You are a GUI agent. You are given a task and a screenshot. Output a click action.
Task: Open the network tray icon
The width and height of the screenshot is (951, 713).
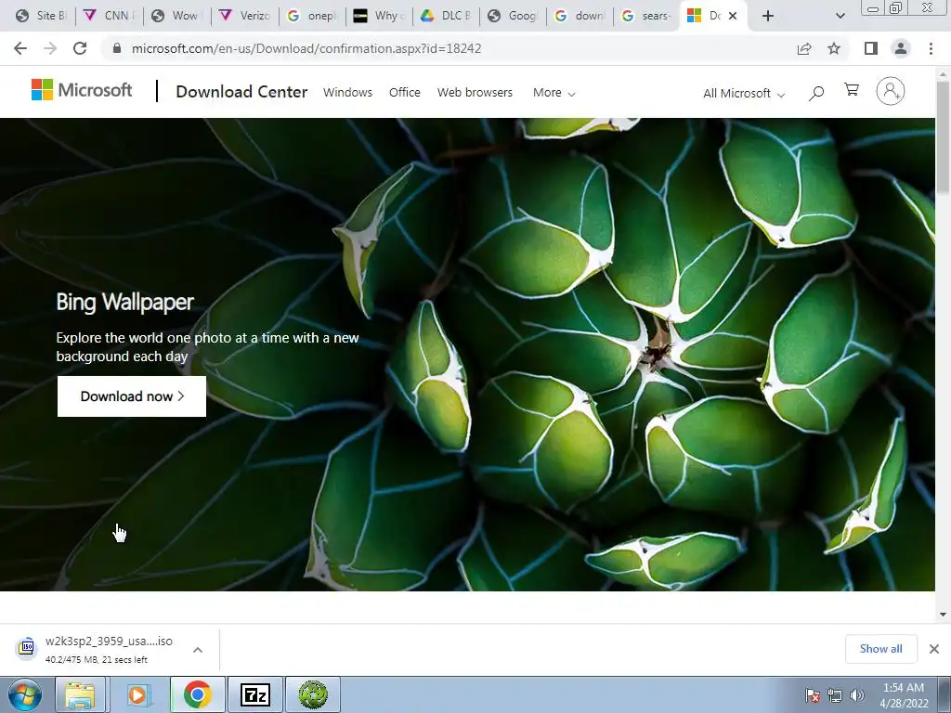pos(835,695)
